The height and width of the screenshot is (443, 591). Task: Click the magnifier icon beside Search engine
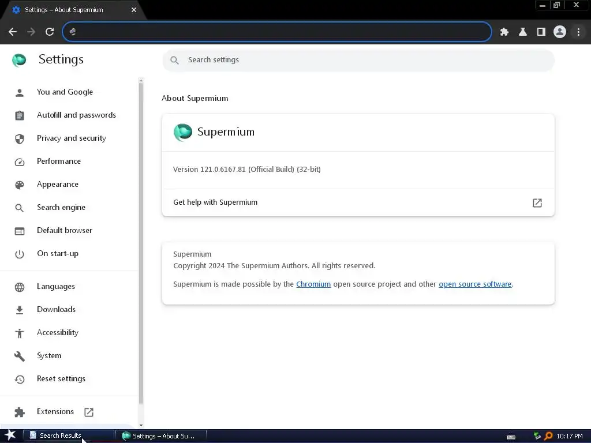click(x=19, y=208)
